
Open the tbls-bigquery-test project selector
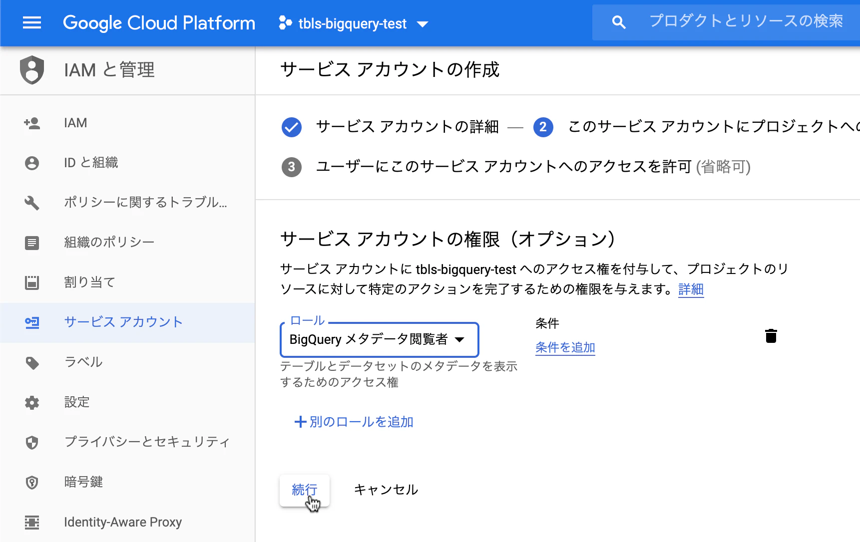[354, 23]
